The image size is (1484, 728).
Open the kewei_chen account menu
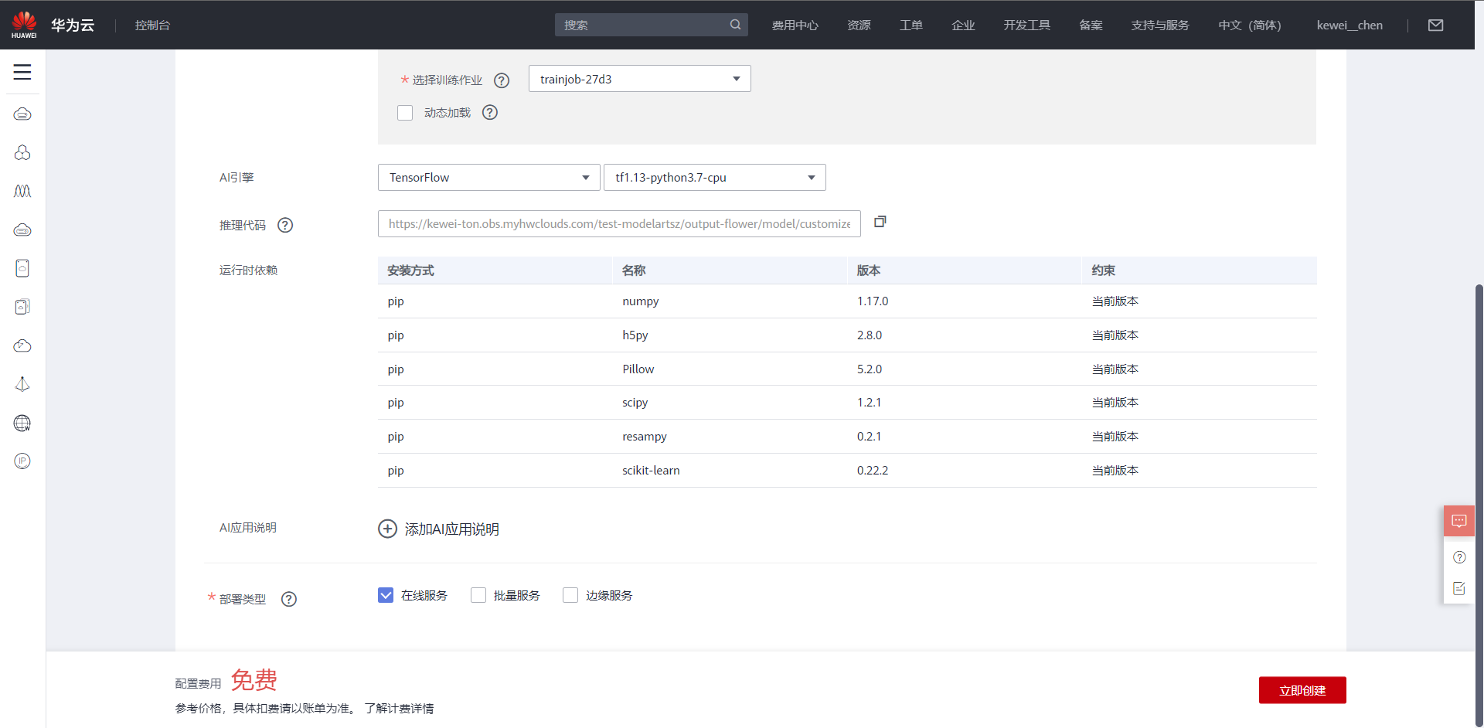point(1350,25)
